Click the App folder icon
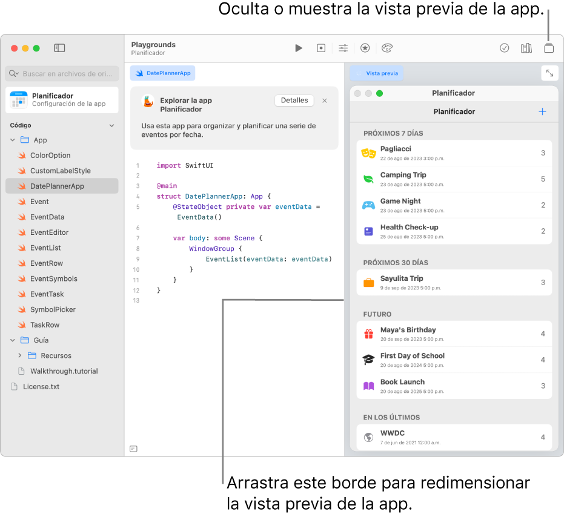The width and height of the screenshot is (564, 517). 25,140
